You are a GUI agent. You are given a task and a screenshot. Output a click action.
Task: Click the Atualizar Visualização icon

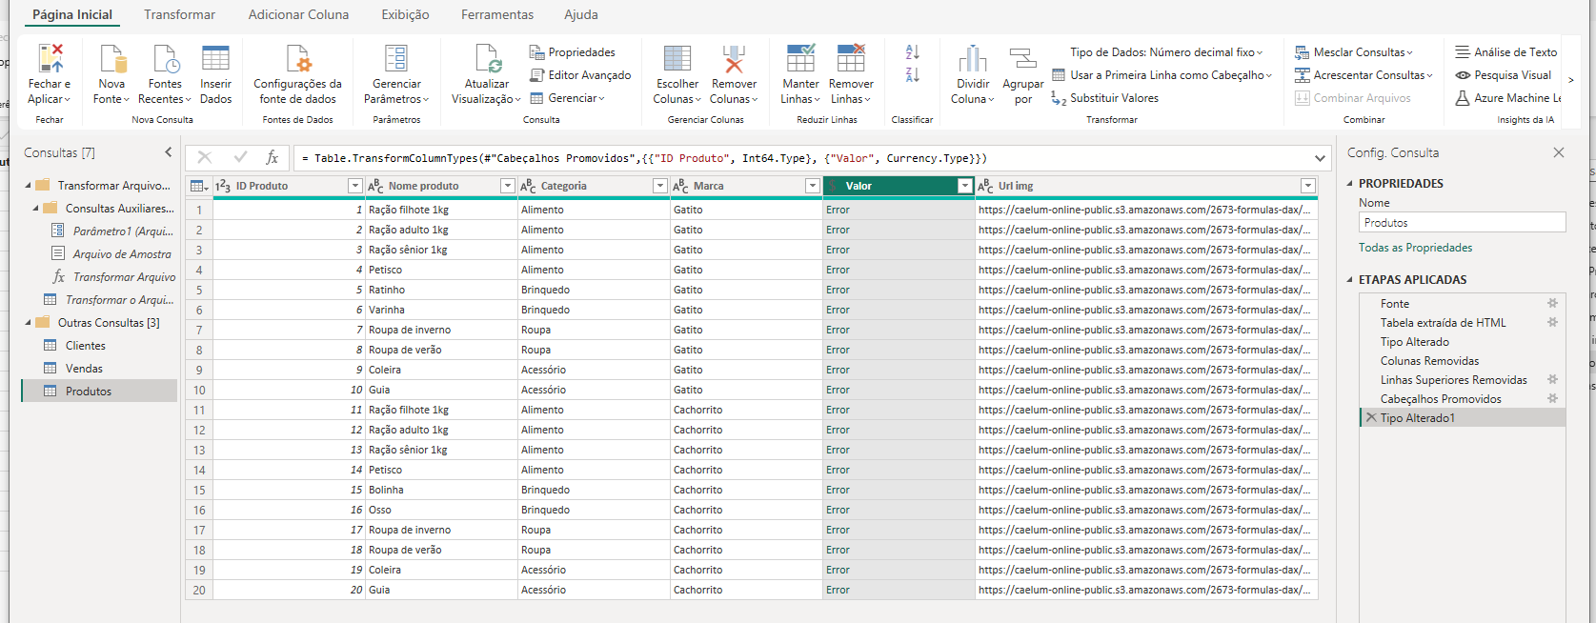pos(487,58)
